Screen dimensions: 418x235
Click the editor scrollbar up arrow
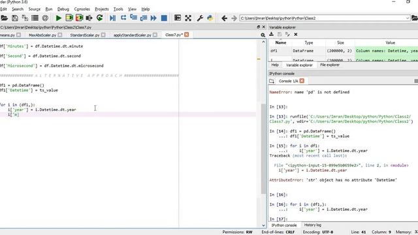click(x=263, y=42)
